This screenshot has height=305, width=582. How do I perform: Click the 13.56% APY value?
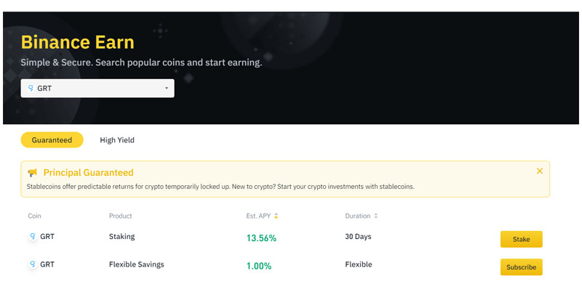(261, 238)
